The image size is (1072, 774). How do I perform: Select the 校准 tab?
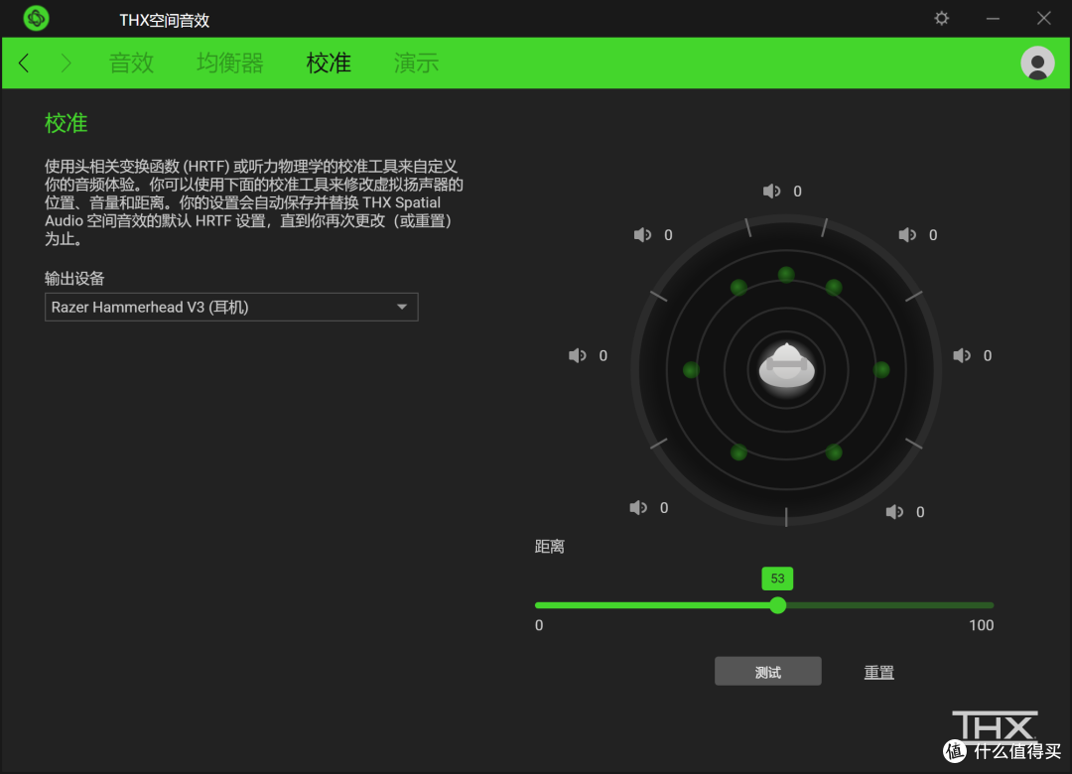(x=329, y=63)
